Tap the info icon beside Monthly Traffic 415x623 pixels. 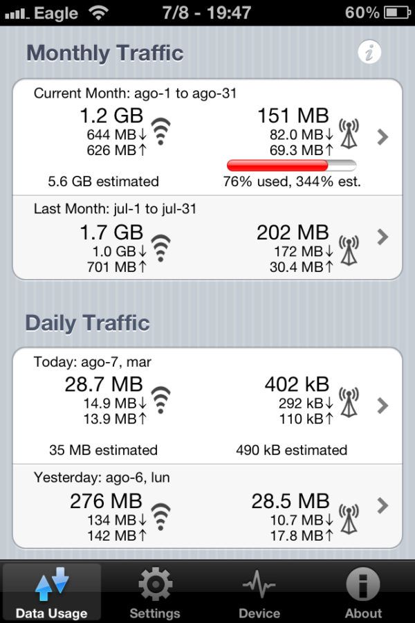coord(370,52)
